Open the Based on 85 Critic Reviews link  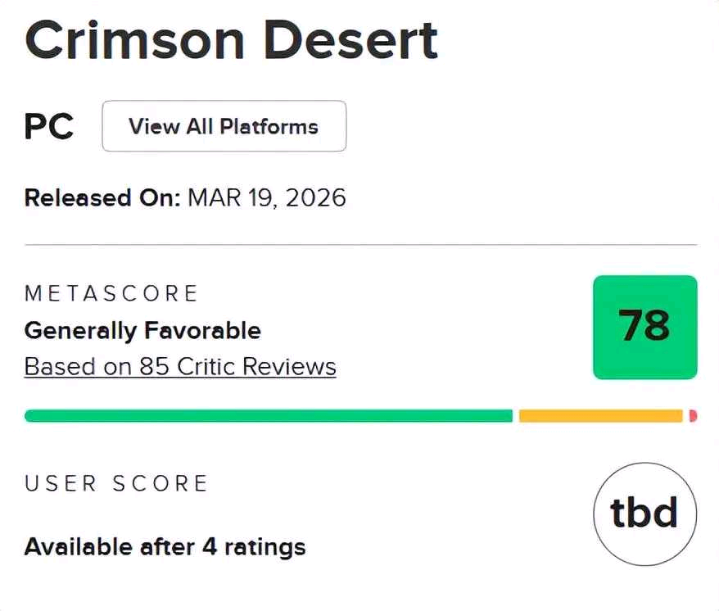(x=180, y=366)
